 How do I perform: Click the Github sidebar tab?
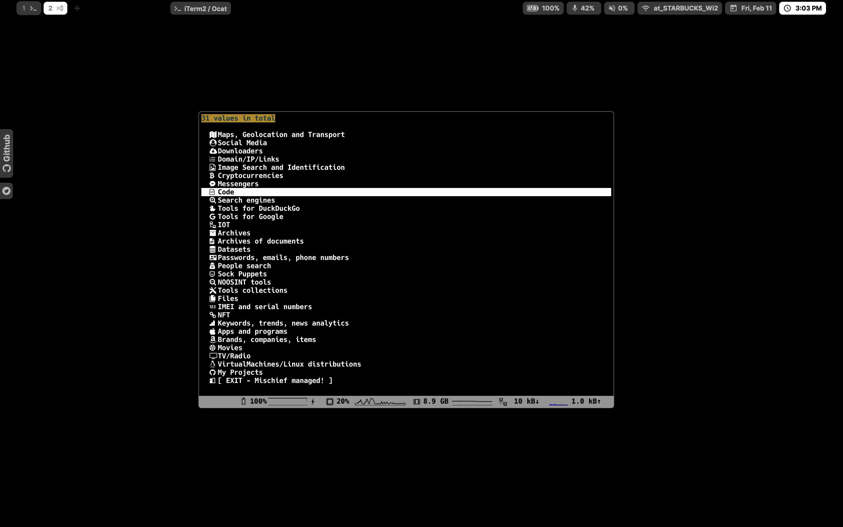[x=7, y=153]
